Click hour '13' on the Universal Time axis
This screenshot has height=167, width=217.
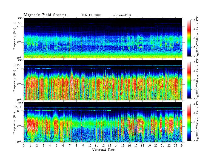pyautogui.click(x=110, y=146)
